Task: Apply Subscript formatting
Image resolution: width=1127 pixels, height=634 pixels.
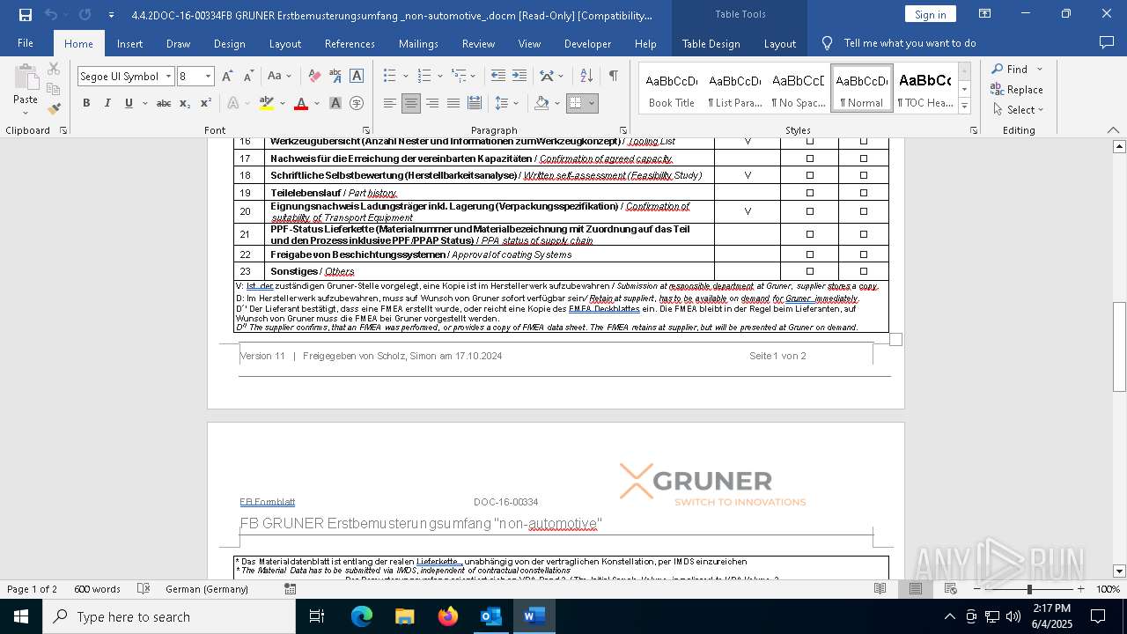Action: click(185, 103)
